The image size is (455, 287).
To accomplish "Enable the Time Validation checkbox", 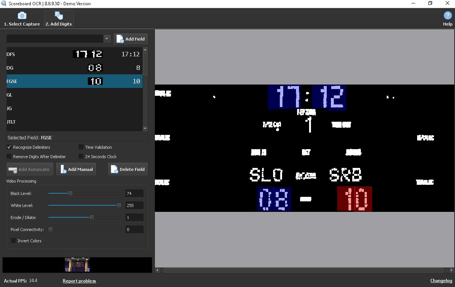I will point(81,147).
